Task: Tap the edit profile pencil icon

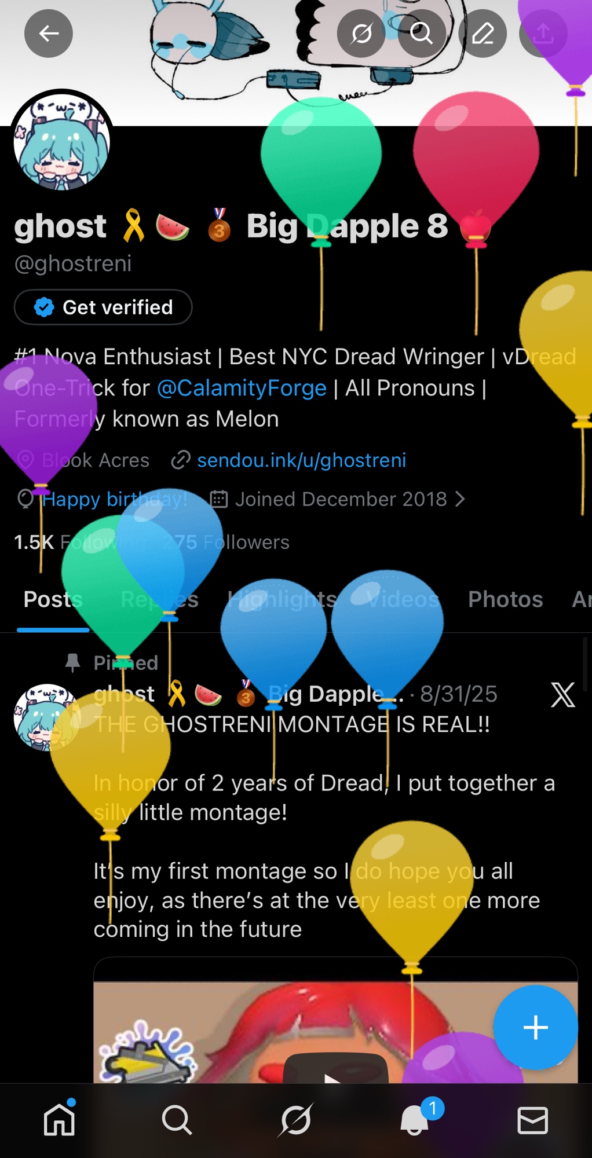Action: pos(483,34)
